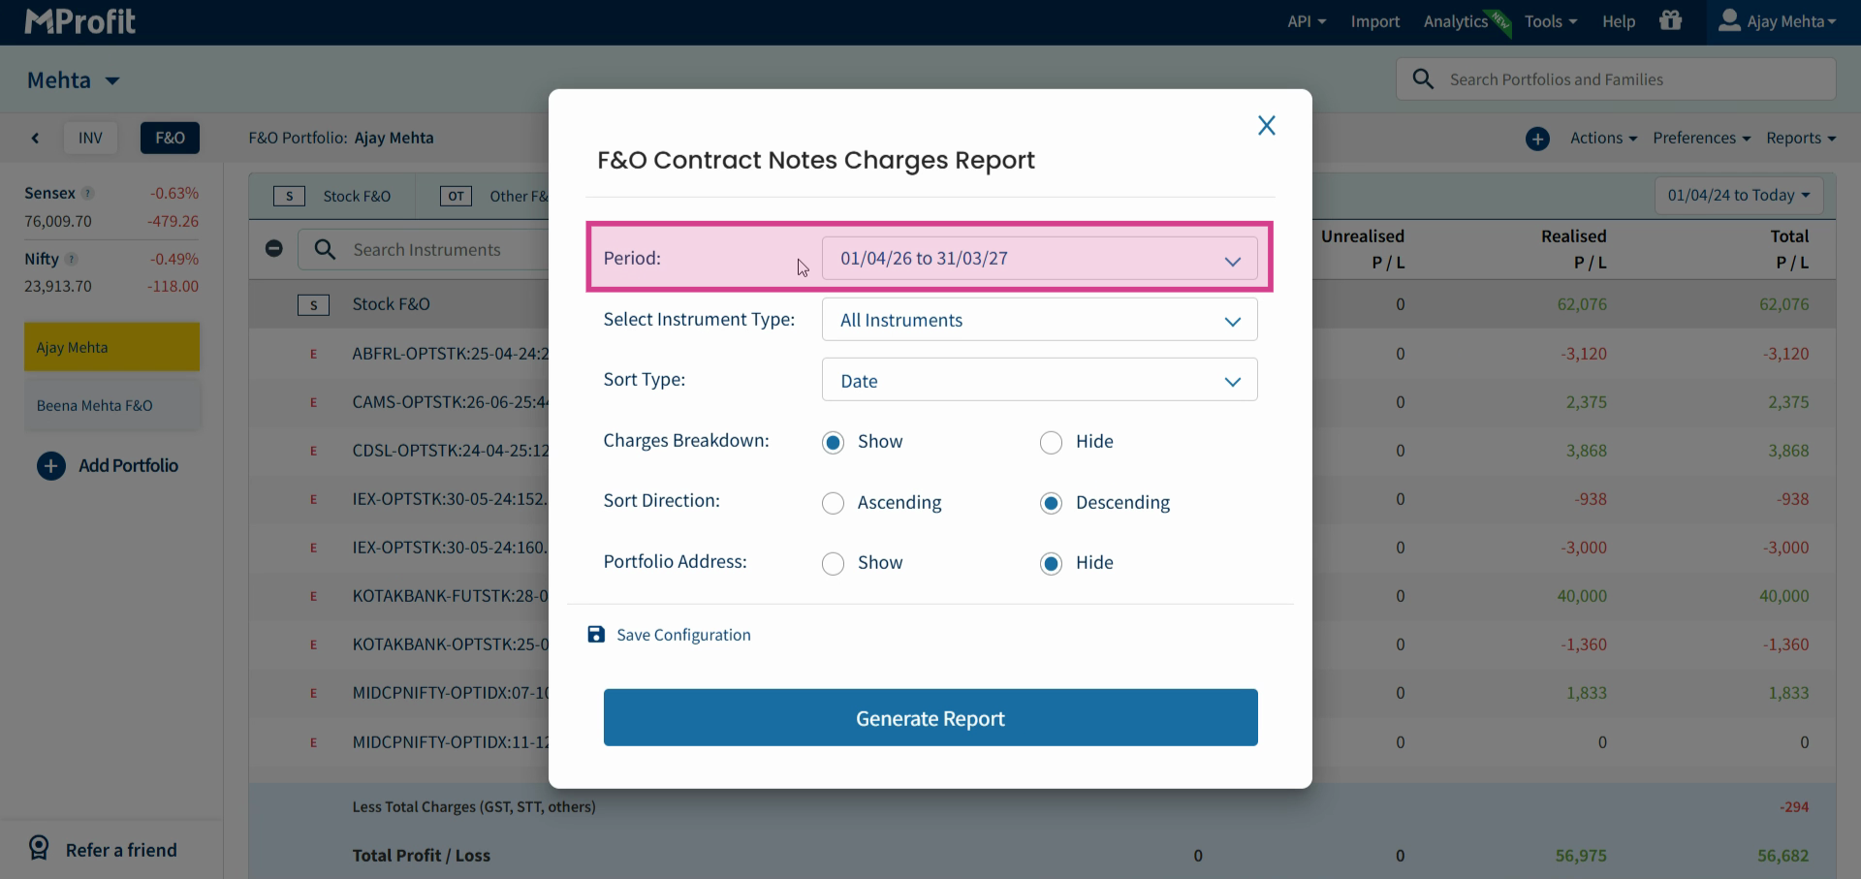Switch to the INV tab
This screenshot has width=1861, height=879.
(x=90, y=139)
